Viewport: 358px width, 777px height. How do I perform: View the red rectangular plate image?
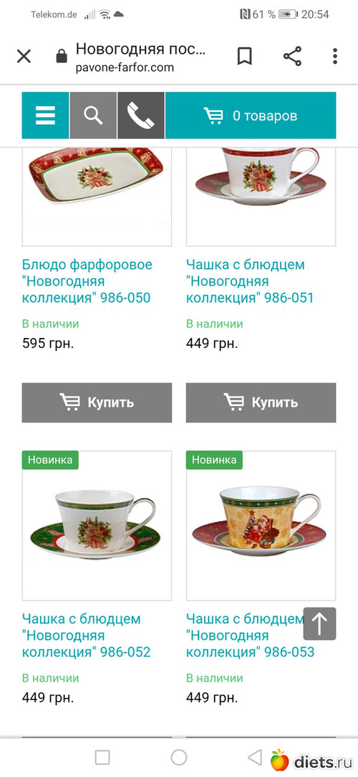point(97,197)
